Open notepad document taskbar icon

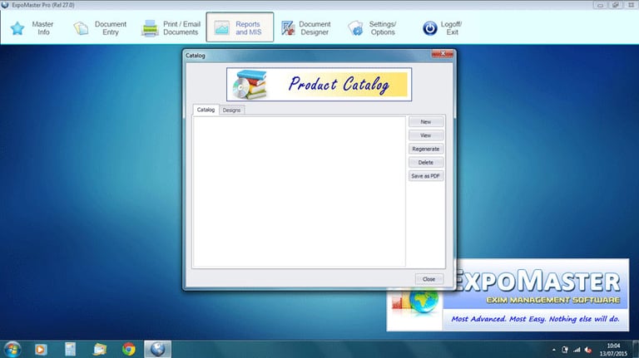(x=70, y=349)
